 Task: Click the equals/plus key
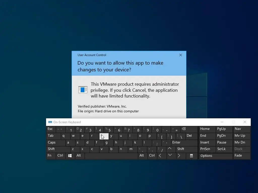(x=175, y=129)
